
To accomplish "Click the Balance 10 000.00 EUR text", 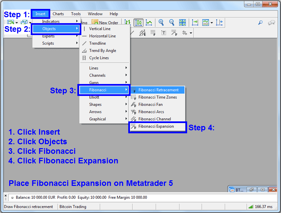I will (35, 197).
